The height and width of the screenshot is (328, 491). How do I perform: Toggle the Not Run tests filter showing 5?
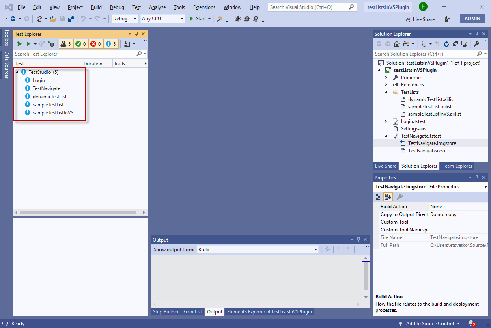coord(111,44)
